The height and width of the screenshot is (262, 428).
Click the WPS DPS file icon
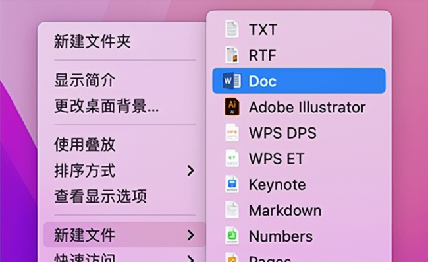232,133
